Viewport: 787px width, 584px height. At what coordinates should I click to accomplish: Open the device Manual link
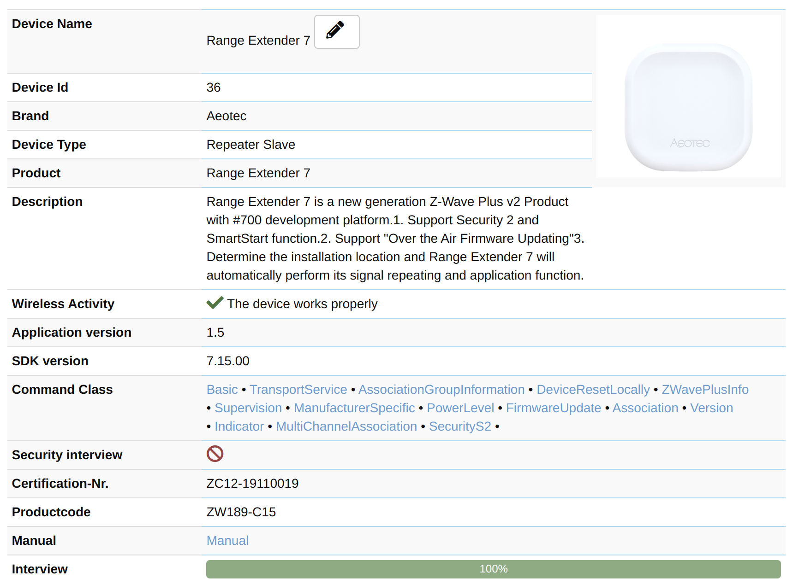tap(227, 540)
